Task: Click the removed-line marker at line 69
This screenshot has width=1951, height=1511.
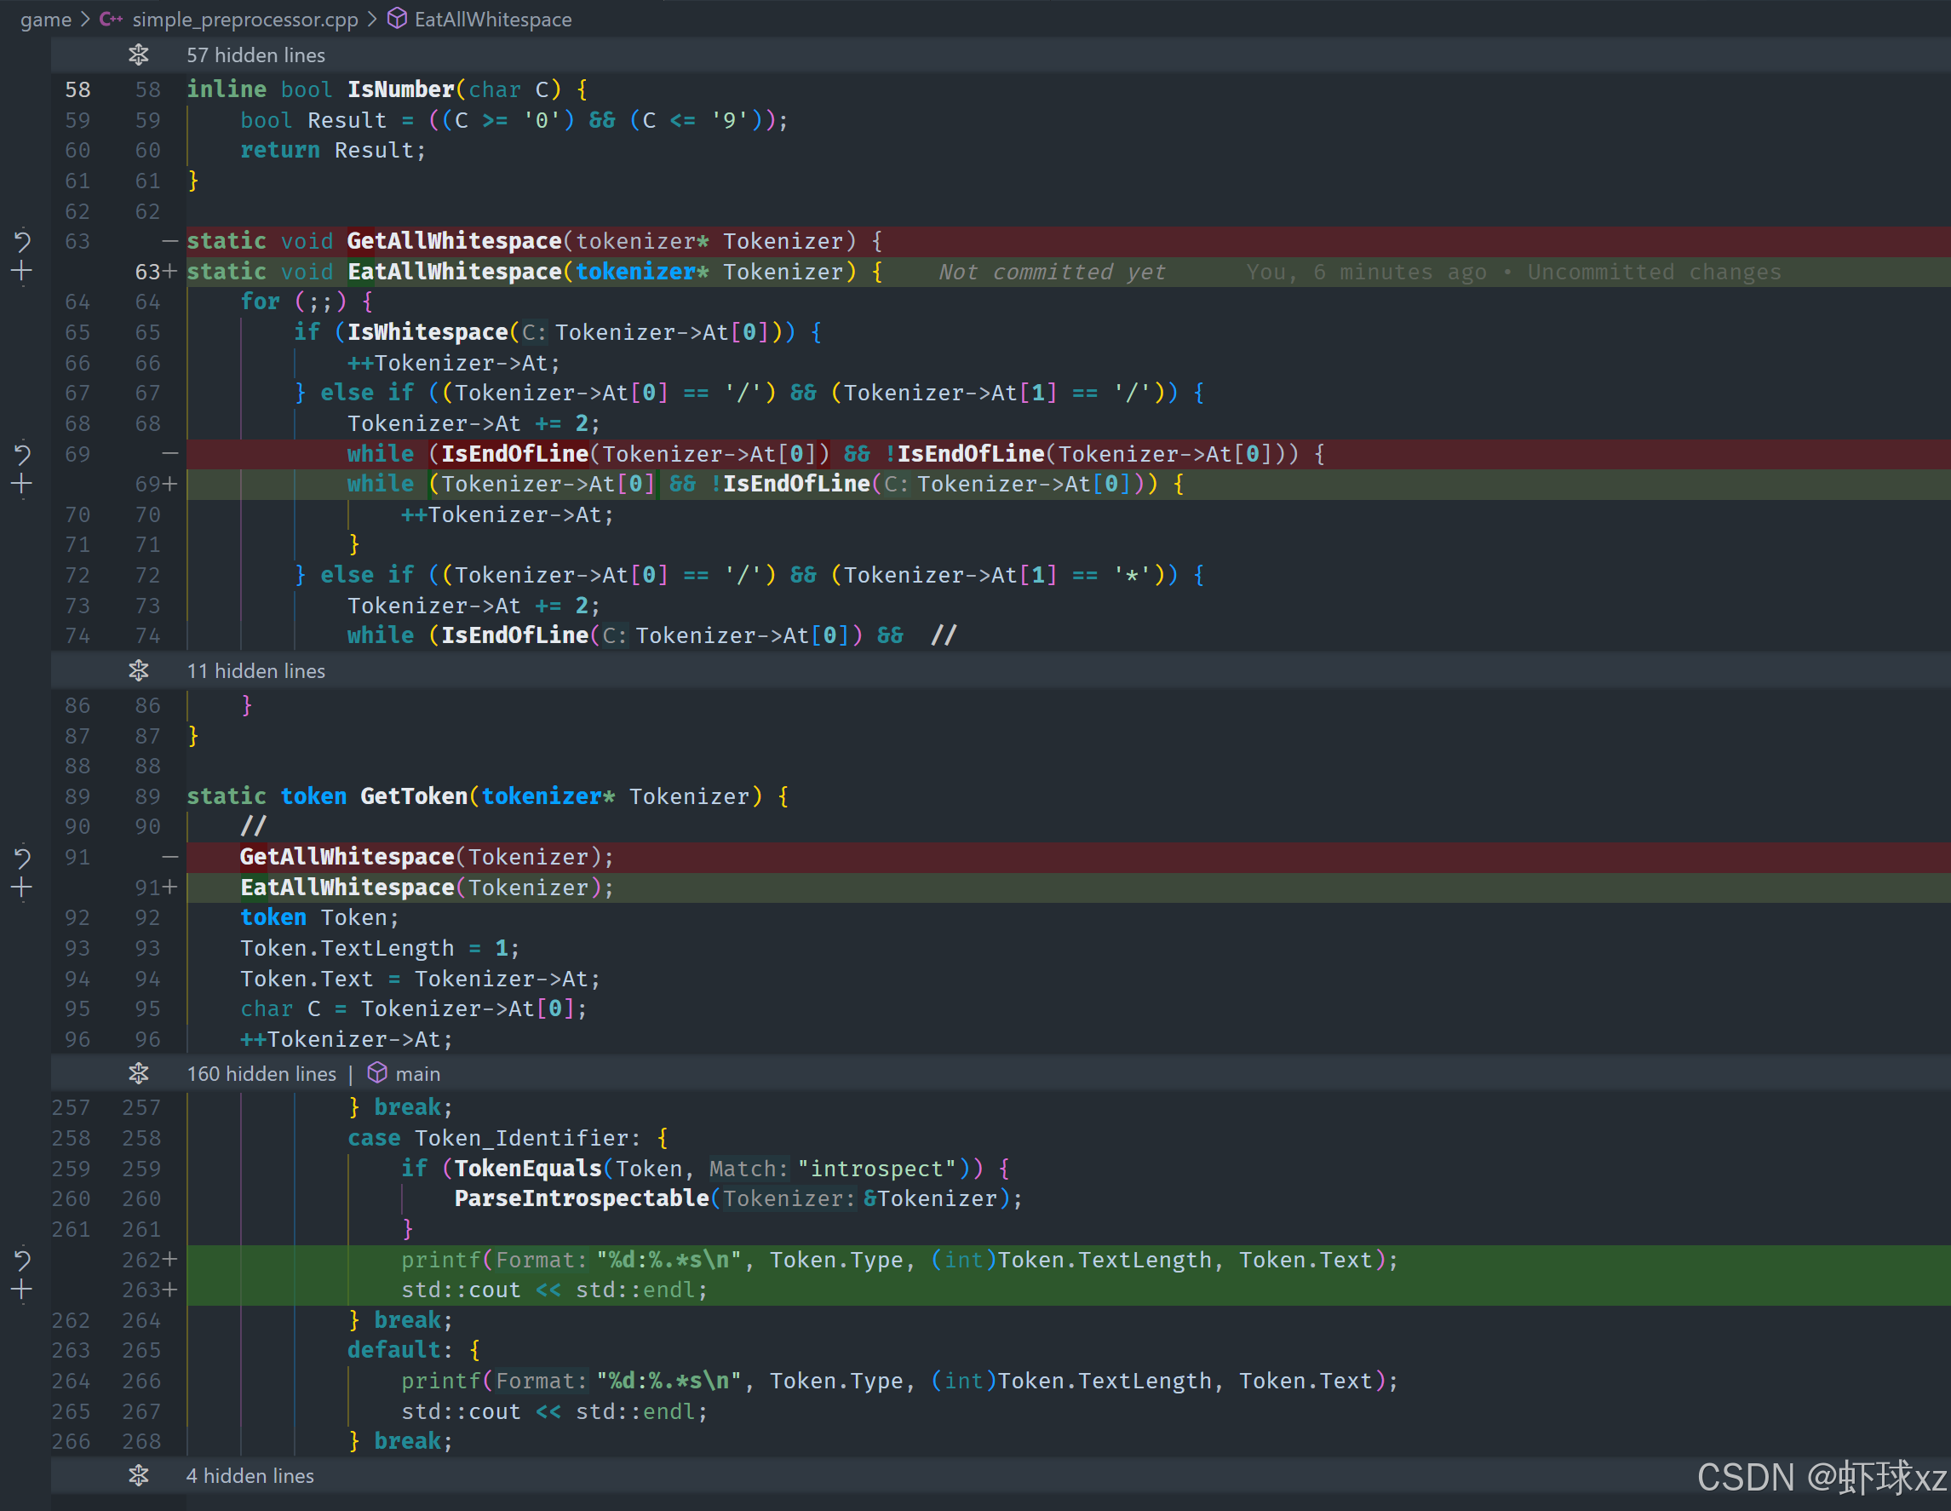Action: (169, 454)
